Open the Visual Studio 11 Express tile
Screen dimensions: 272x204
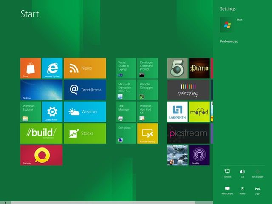pos(126,68)
